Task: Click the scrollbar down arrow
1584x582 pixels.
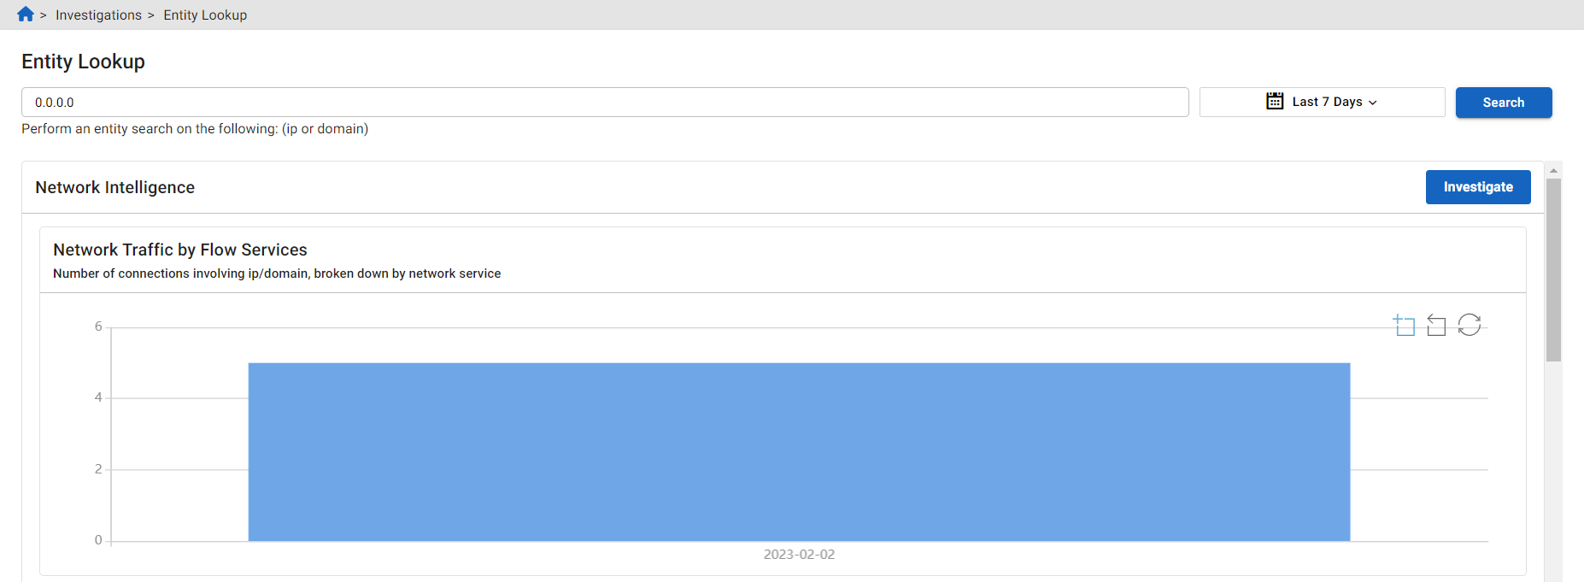Action: [1552, 576]
